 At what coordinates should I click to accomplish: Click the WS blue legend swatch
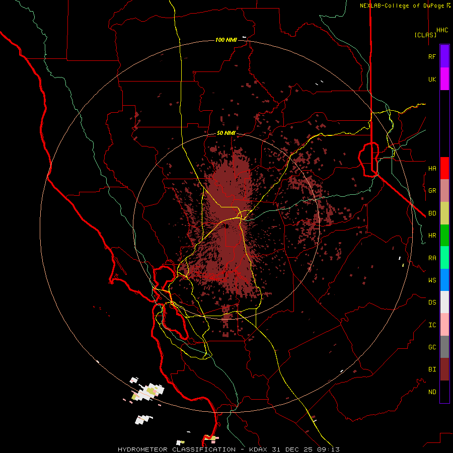point(444,280)
